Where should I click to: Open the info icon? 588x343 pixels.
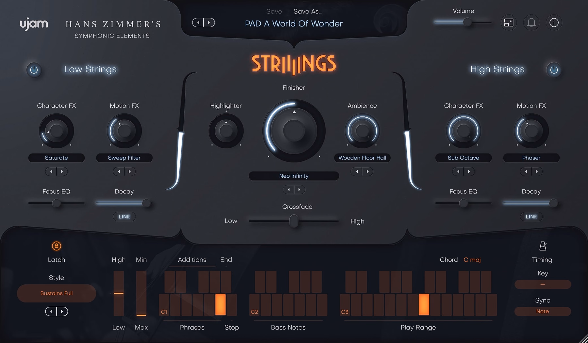[x=554, y=22]
